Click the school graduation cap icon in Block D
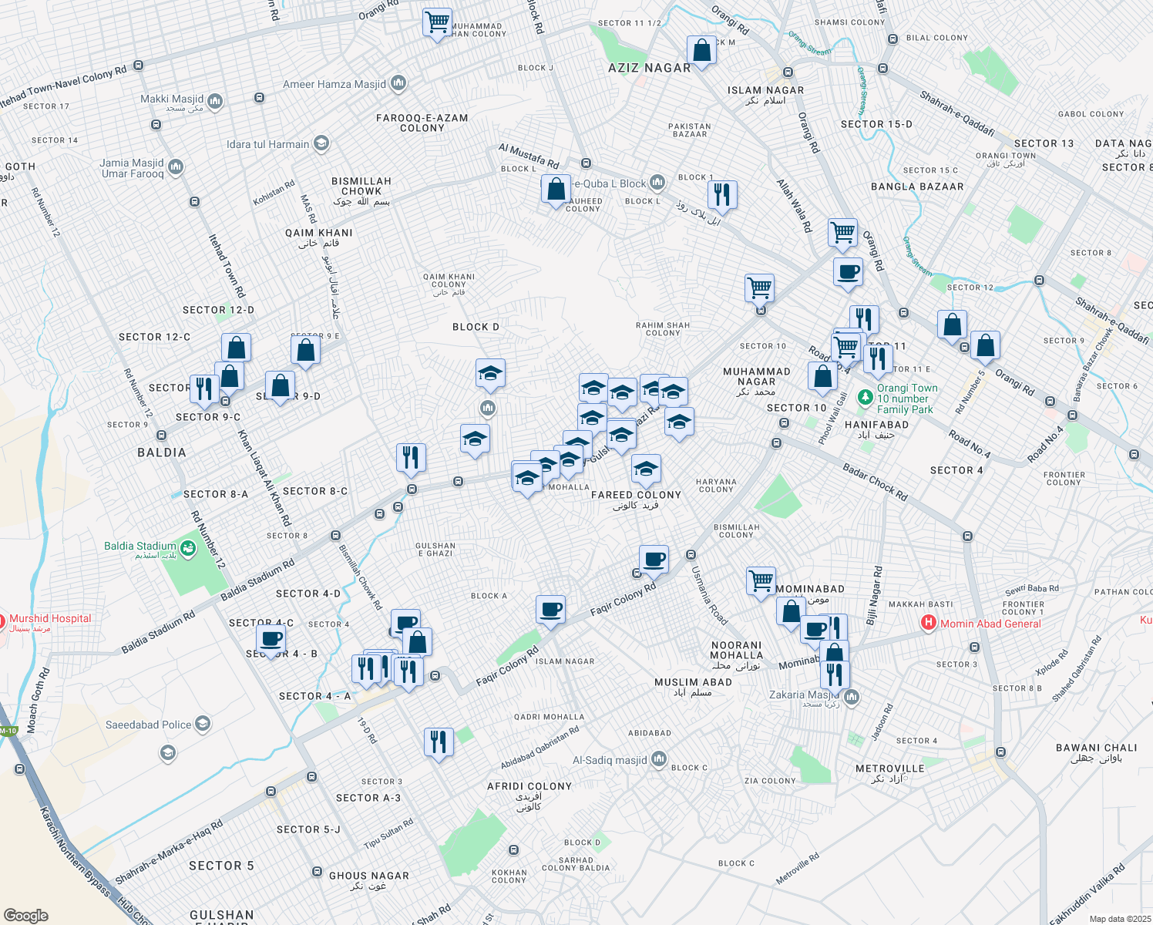The image size is (1153, 925). [490, 374]
